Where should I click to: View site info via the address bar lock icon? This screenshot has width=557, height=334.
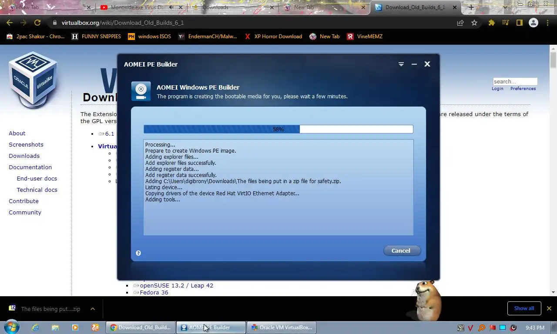pyautogui.click(x=54, y=23)
